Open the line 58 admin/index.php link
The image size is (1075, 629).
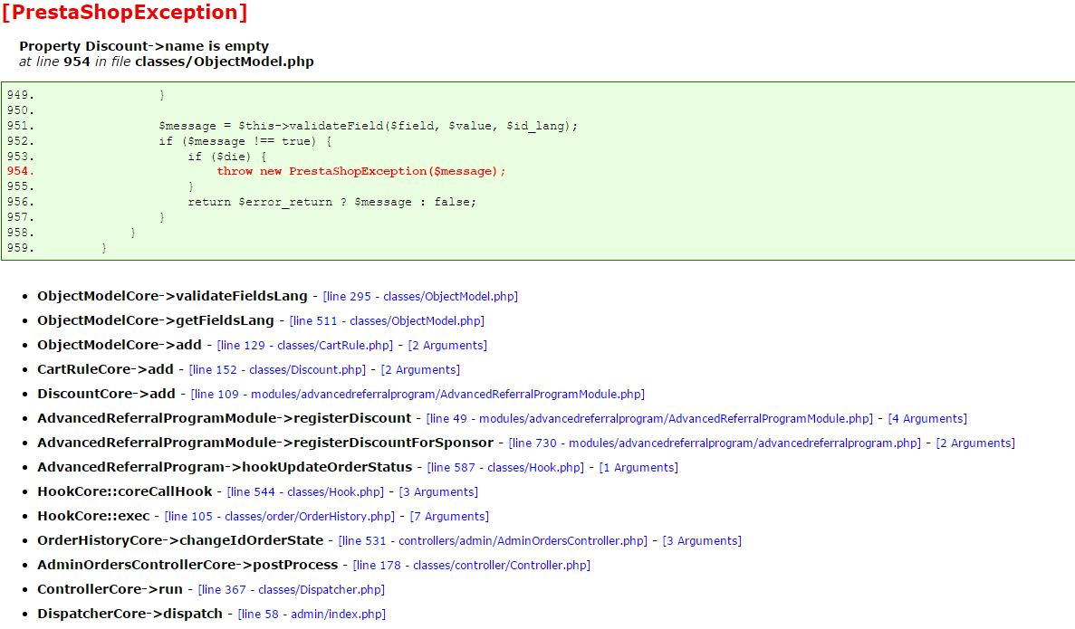pyautogui.click(x=312, y=615)
